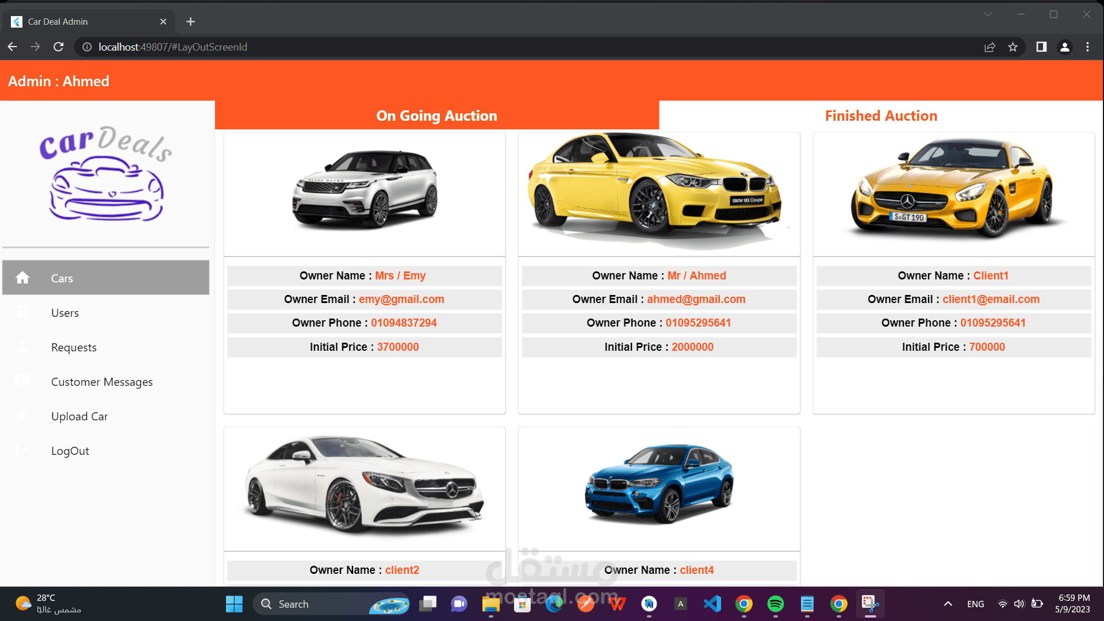This screenshot has width=1104, height=621.
Task: Click the Upload Car icon
Action: tap(22, 416)
